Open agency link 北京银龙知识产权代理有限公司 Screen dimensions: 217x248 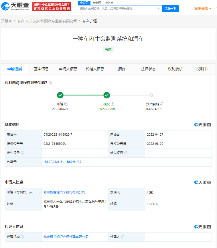click(x=66, y=237)
